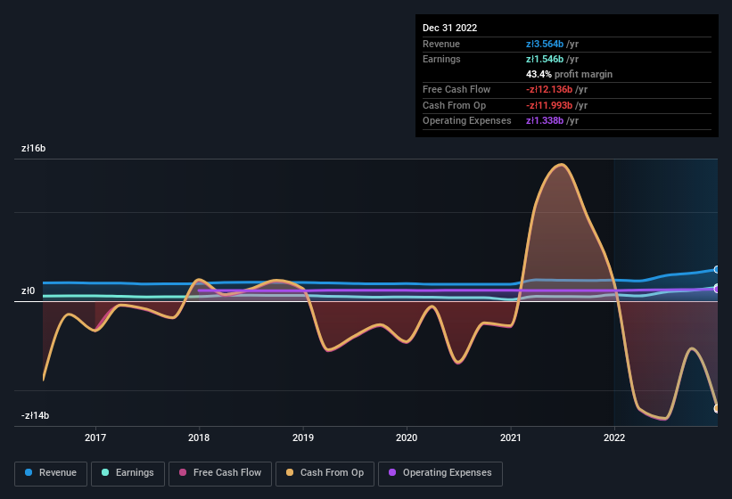Toggle the Cash From Op legend series

point(325,473)
